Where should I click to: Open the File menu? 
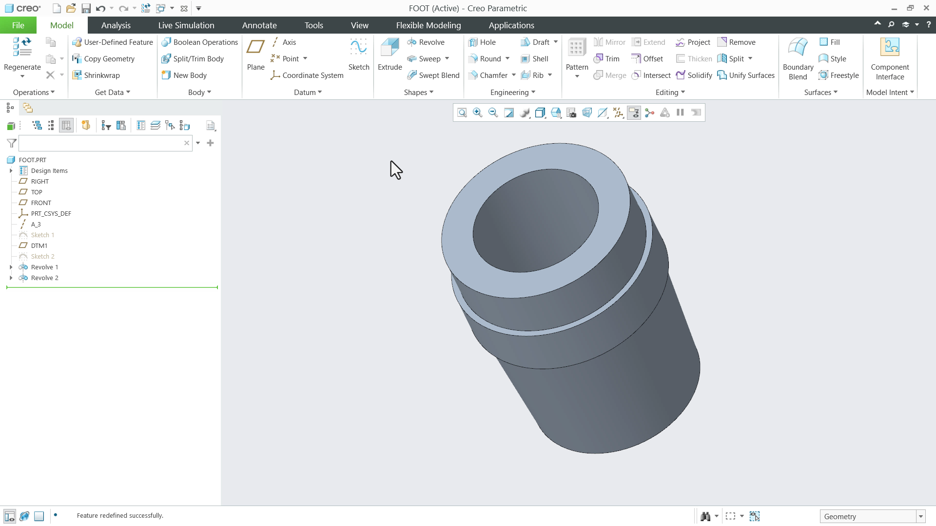18,25
